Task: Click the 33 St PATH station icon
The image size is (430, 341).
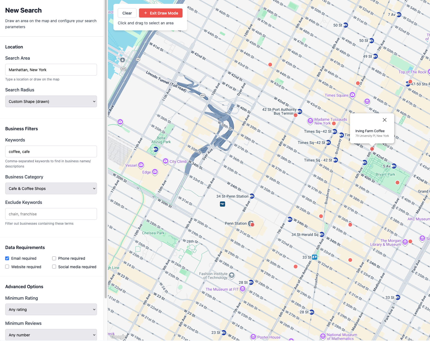Action: coord(315,257)
